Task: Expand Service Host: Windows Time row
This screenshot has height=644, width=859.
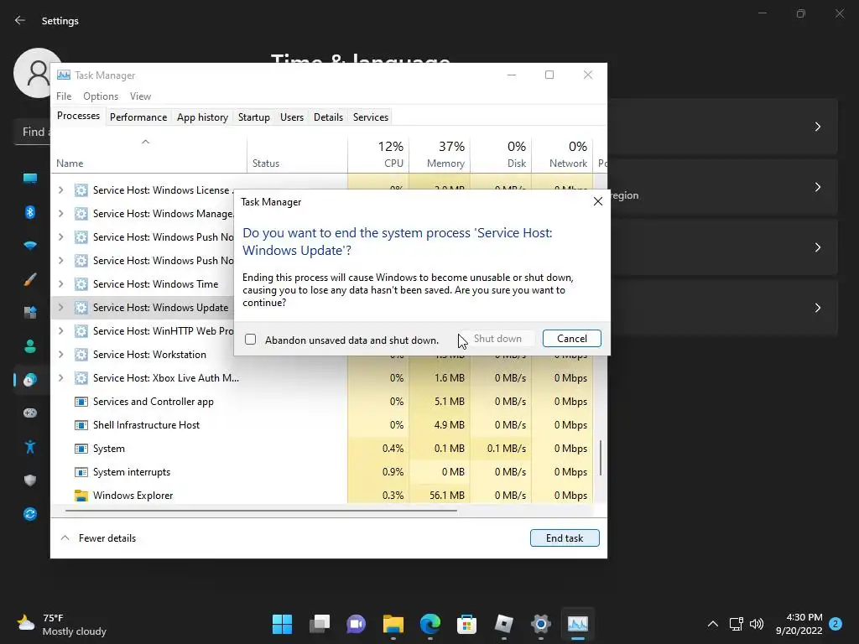Action: (x=60, y=283)
